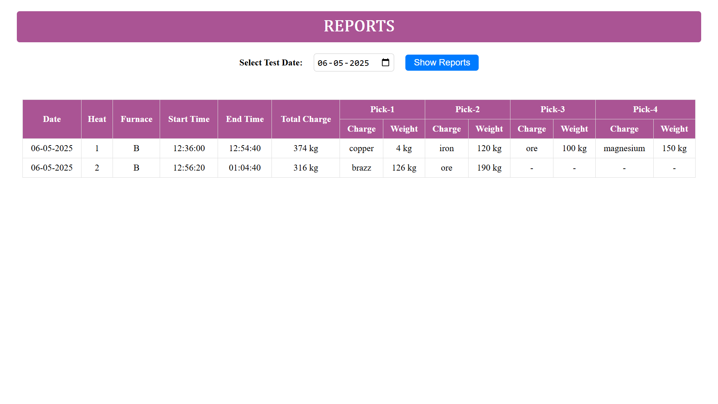Click the brazz charge cell
The height and width of the screenshot is (404, 718).
tap(361, 168)
